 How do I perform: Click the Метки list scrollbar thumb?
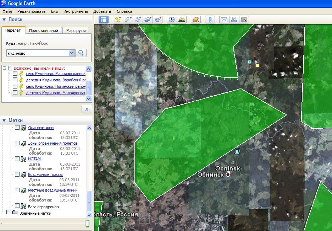pos(89,201)
